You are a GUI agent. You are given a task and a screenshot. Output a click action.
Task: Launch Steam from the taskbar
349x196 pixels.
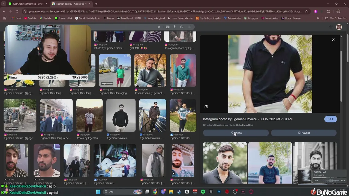[x=179, y=192]
